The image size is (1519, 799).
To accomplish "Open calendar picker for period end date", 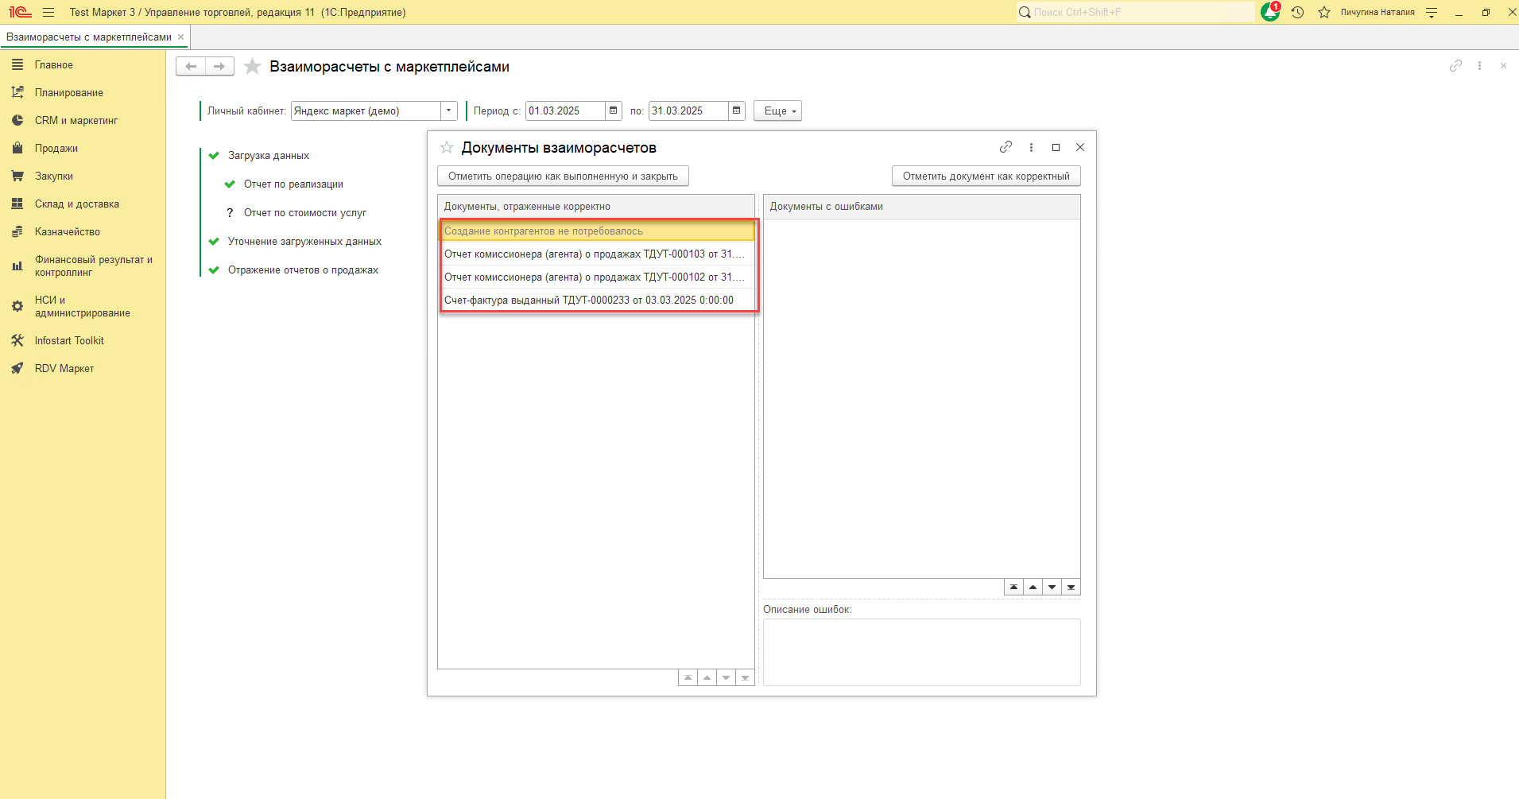I will [737, 111].
